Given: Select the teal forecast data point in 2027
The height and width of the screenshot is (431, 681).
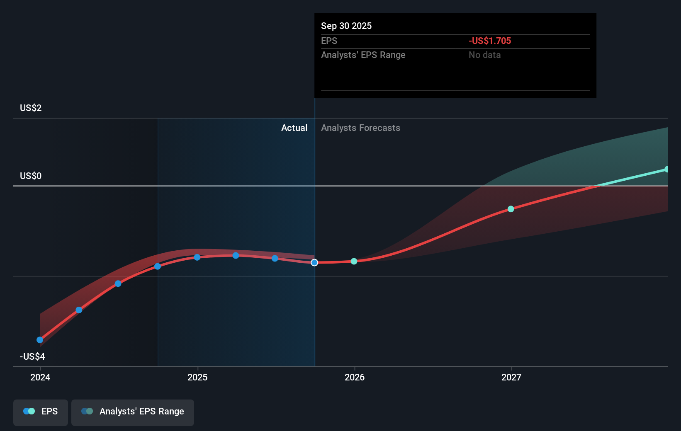Looking at the screenshot, I should tap(511, 209).
